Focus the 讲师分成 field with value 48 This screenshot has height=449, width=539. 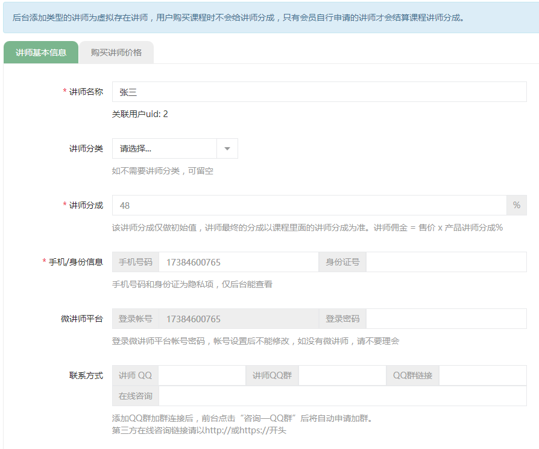(x=309, y=205)
